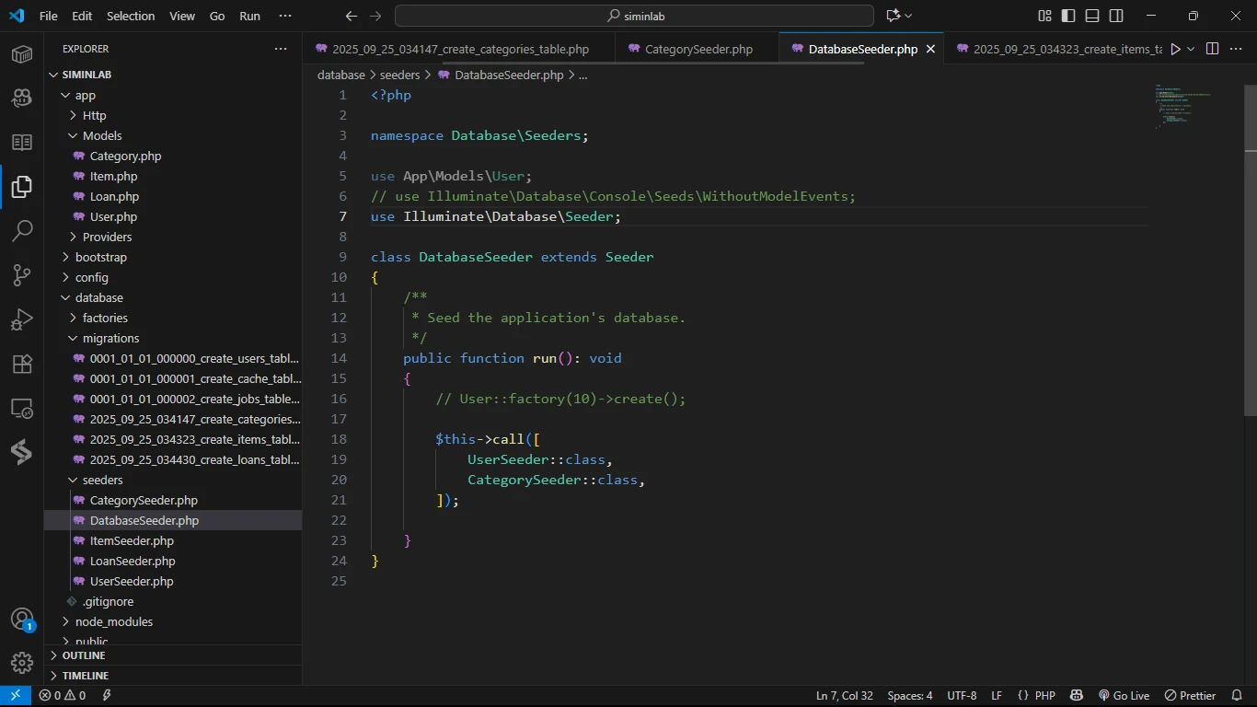Viewport: 1257px width, 707px height.
Task: Click Go Live in the status bar
Action: (x=1124, y=696)
